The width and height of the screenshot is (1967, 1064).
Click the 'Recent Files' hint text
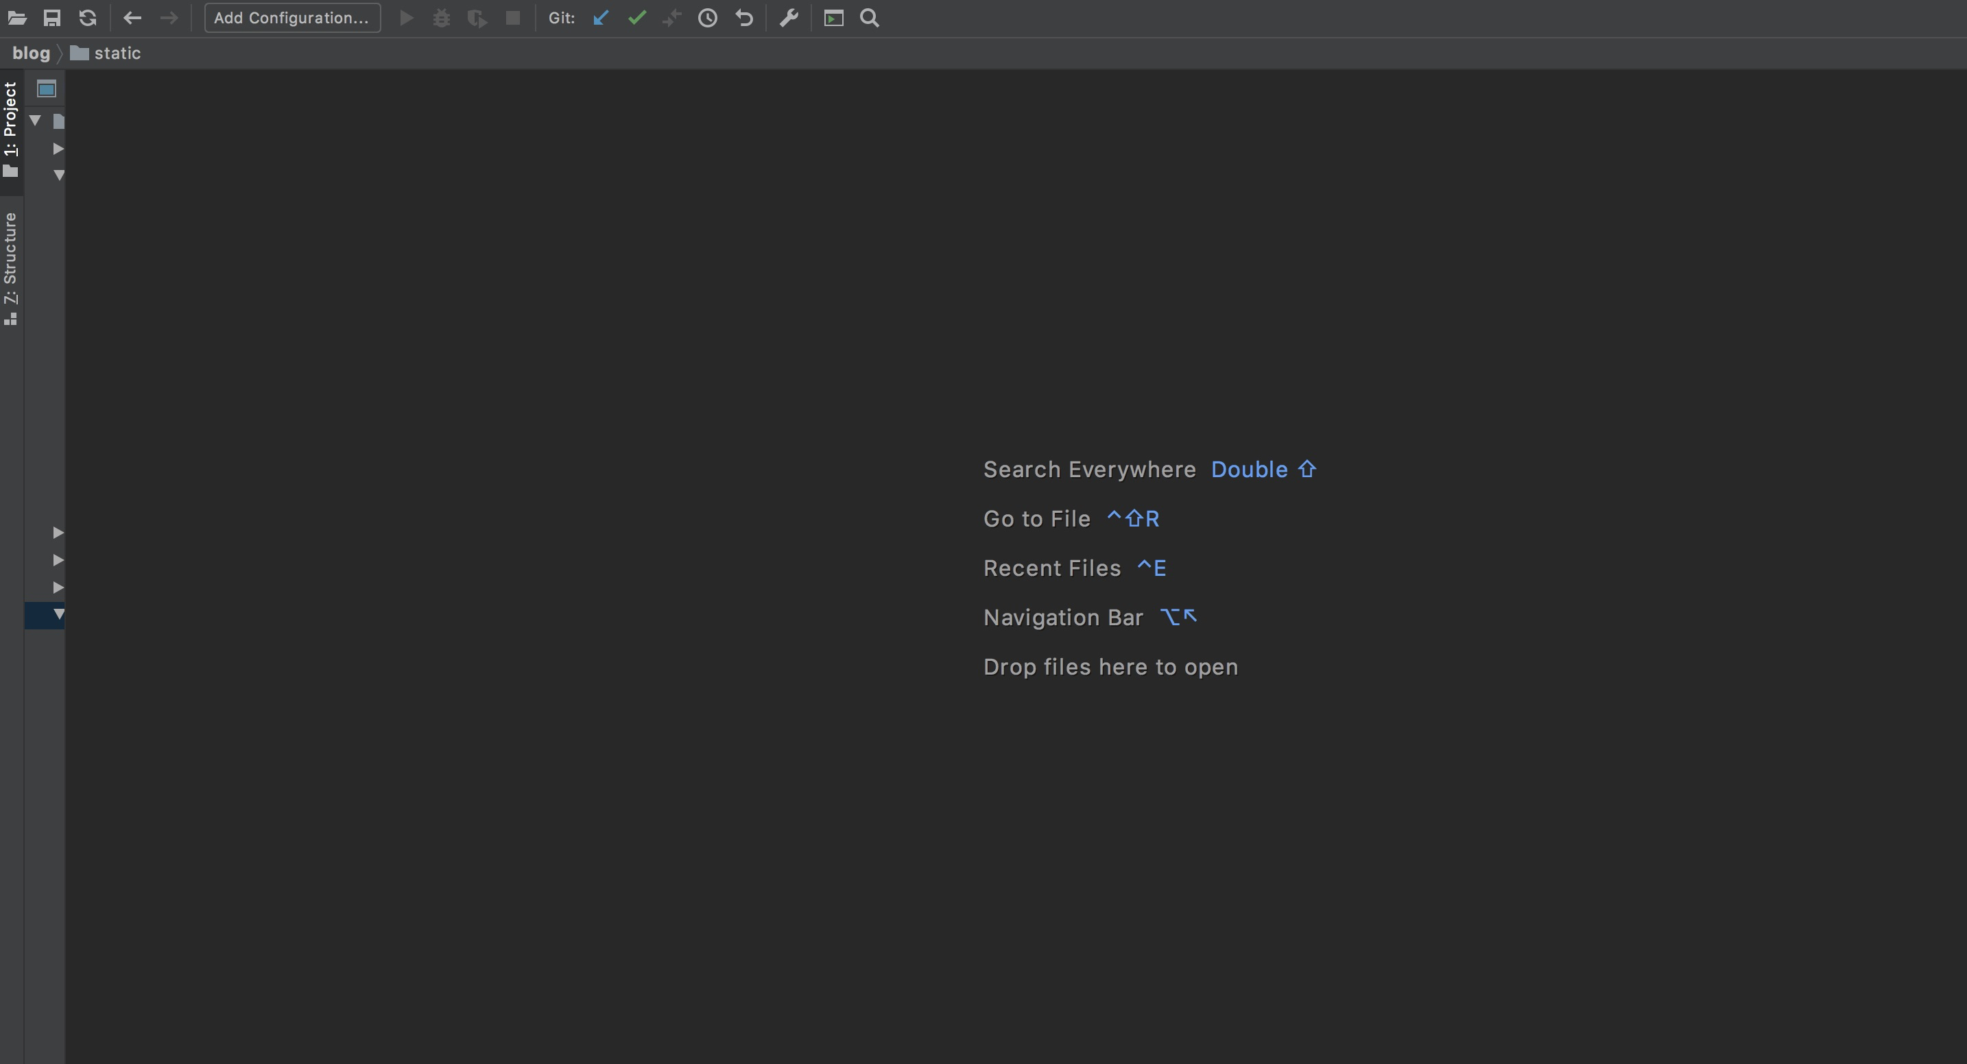(1052, 568)
